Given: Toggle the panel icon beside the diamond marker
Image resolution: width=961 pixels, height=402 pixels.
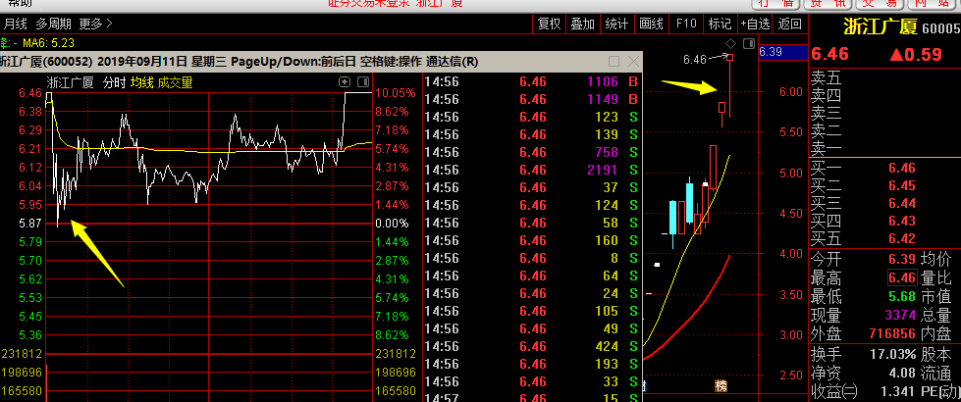Looking at the screenshot, I should (x=748, y=43).
